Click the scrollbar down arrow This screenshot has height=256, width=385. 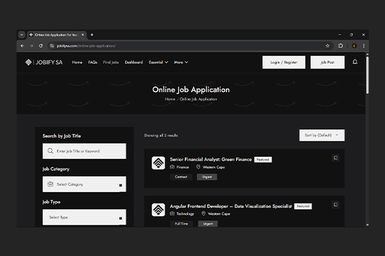tap(367, 225)
